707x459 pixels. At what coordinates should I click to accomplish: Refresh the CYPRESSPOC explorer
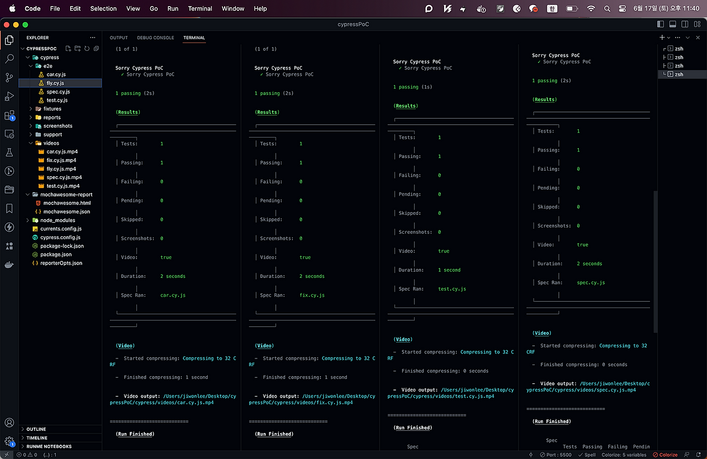pyautogui.click(x=87, y=49)
